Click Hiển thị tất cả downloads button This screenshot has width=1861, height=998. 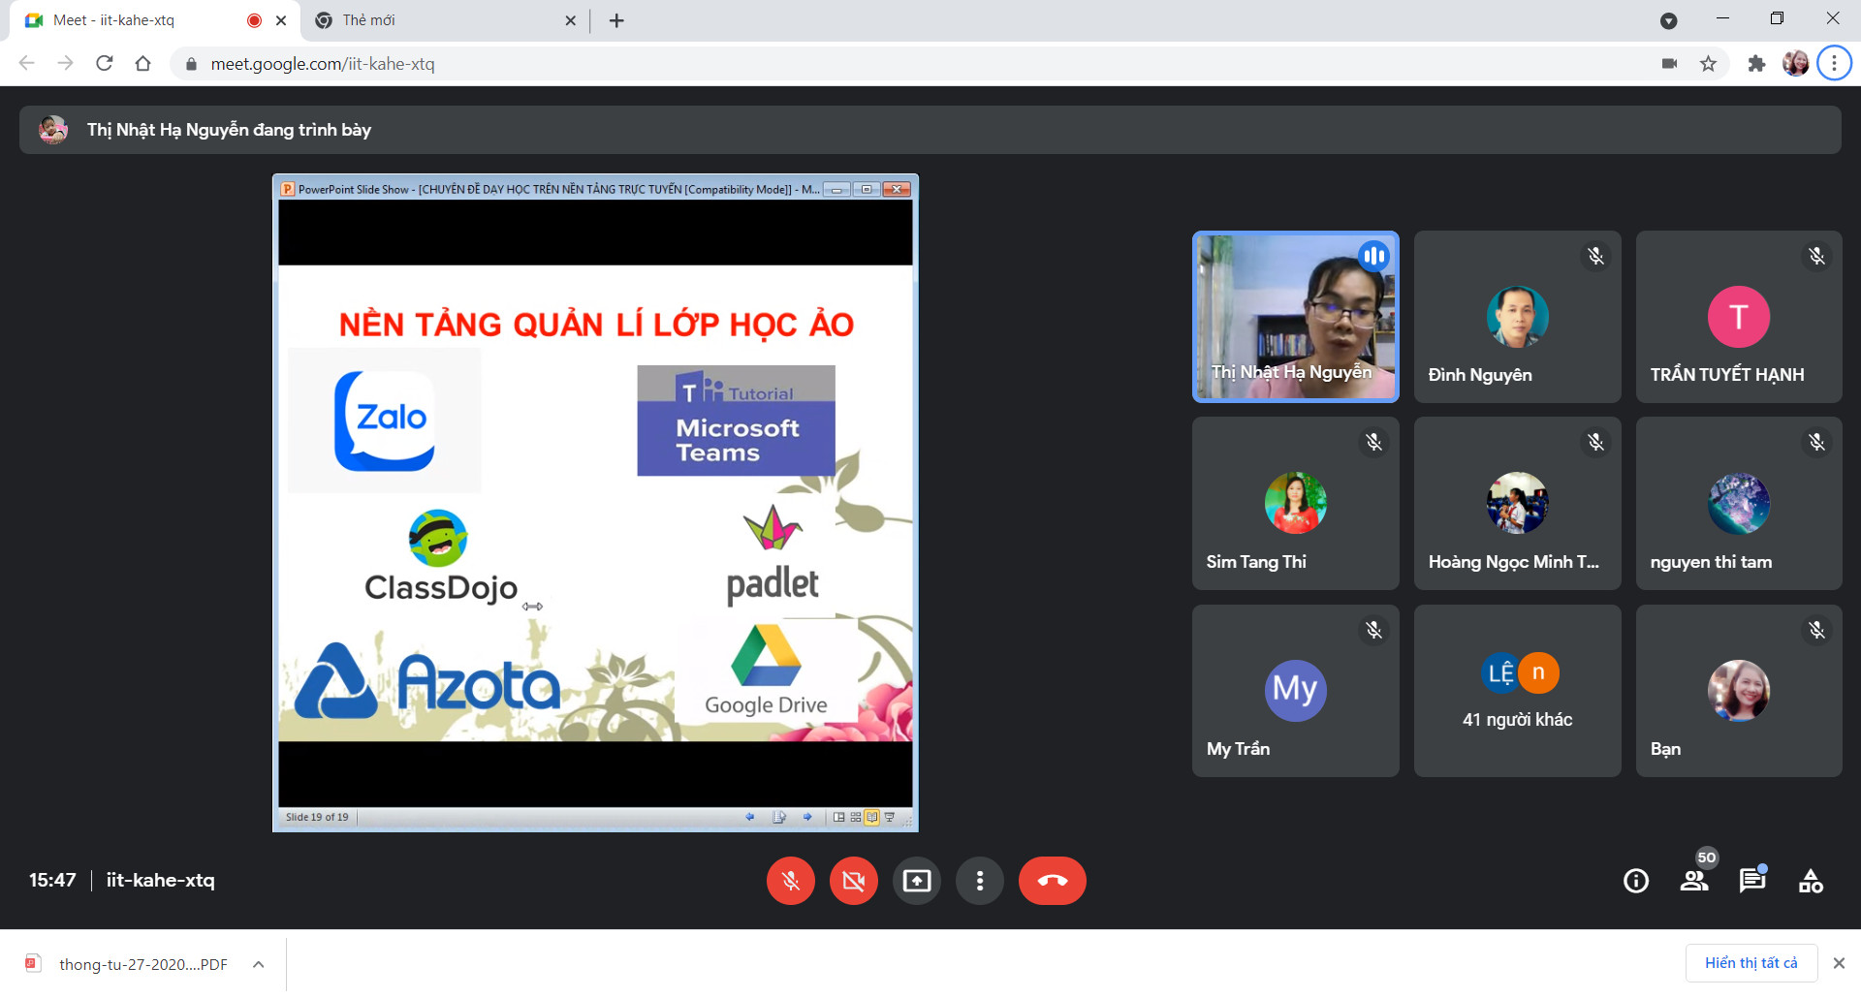(1751, 963)
